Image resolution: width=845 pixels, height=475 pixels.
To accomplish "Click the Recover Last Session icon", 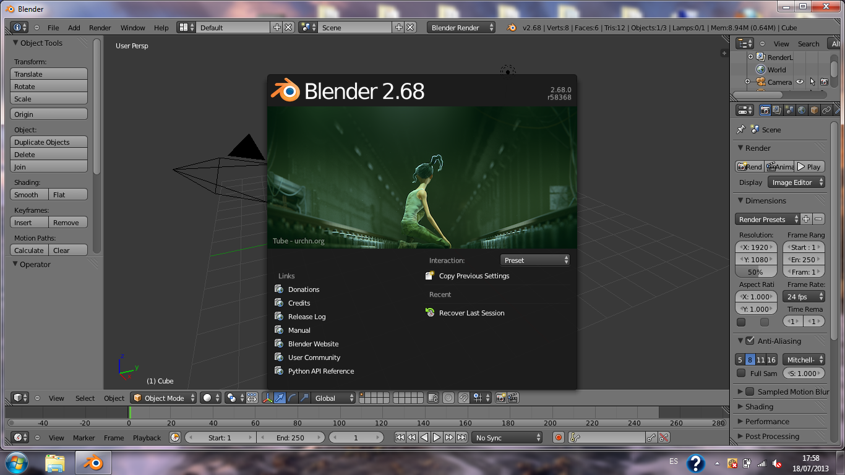I will tap(431, 313).
